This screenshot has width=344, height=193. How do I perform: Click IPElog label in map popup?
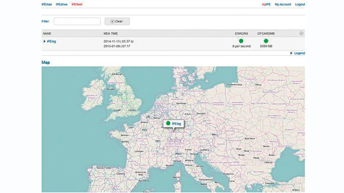point(176,123)
